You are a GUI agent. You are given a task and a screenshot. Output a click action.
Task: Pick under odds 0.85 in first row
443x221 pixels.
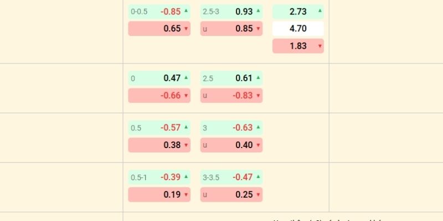231,29
